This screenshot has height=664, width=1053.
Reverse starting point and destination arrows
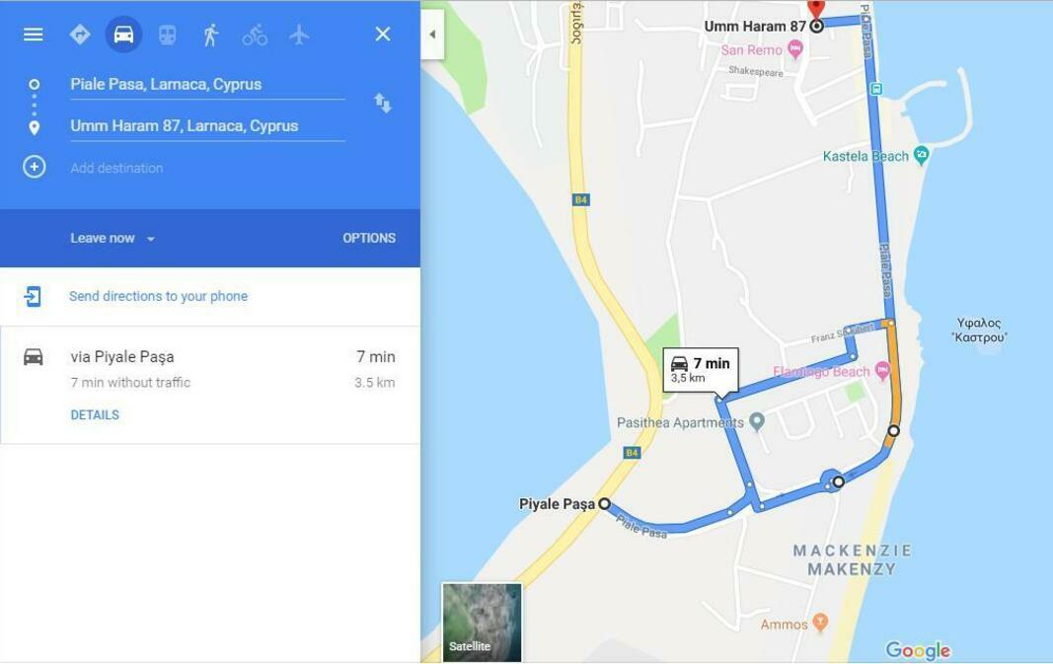(x=383, y=103)
